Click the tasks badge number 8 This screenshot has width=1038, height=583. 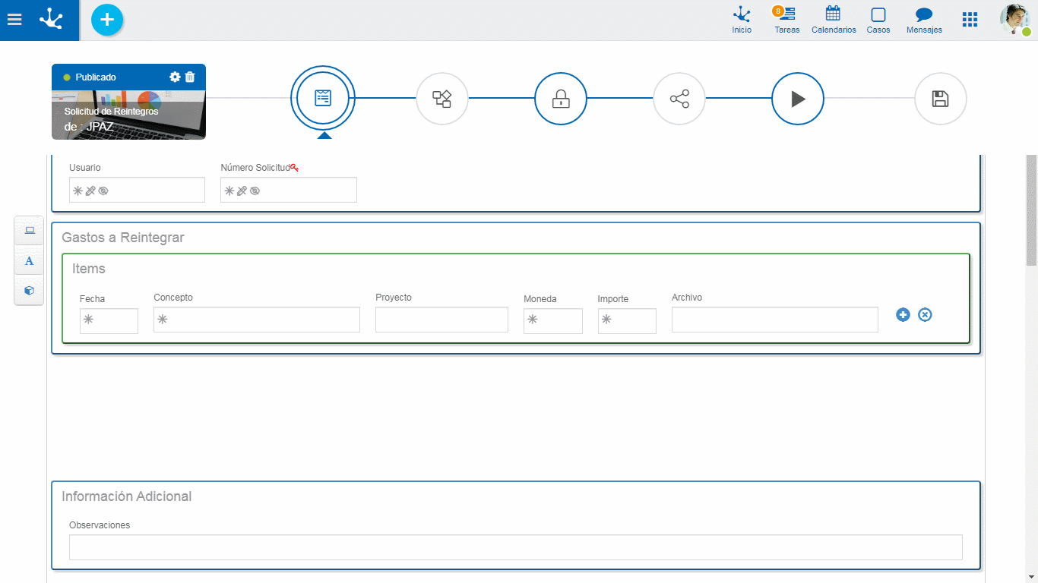click(x=777, y=11)
